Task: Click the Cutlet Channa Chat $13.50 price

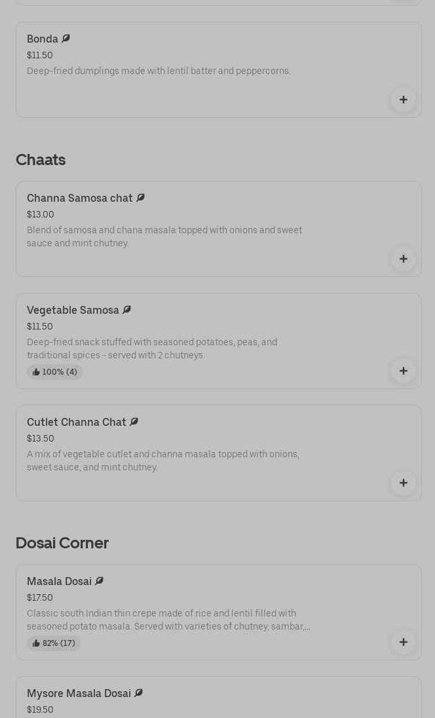Action: 41,438
